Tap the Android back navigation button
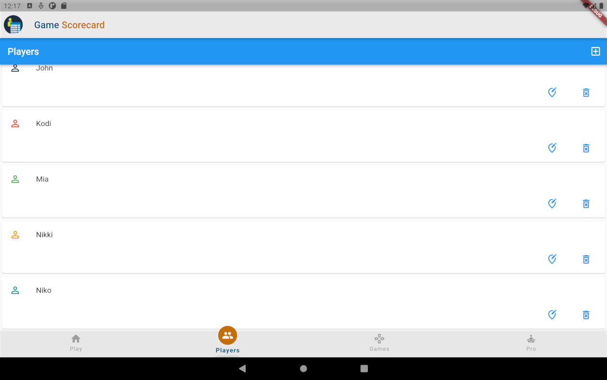 click(x=242, y=369)
